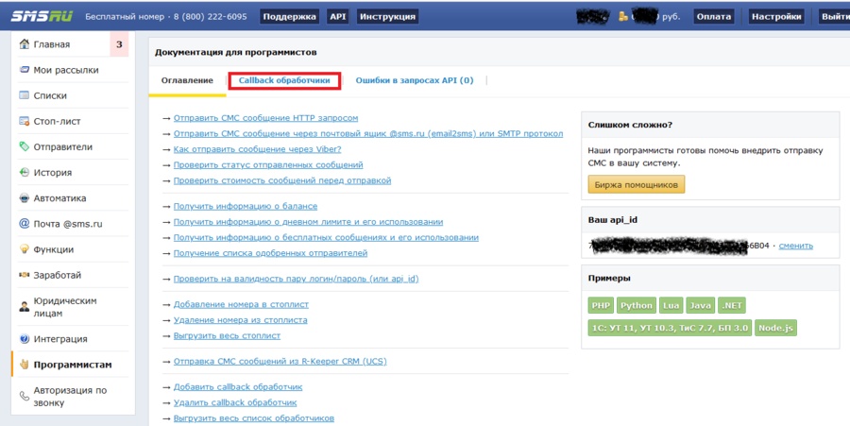Screen dimensions: 850x426
Task: Click the hand icon beside Программистам
Action: pos(24,365)
